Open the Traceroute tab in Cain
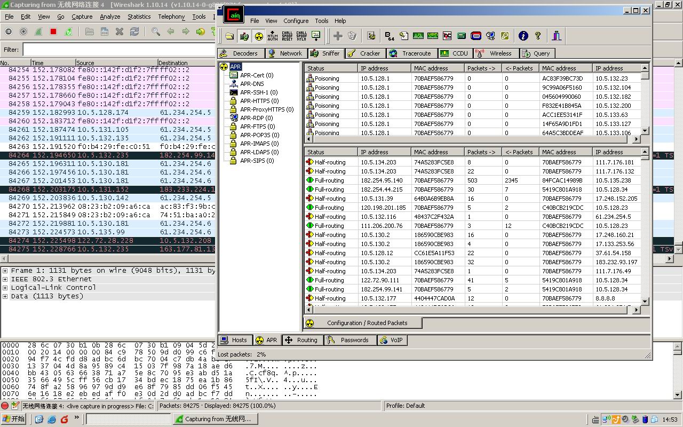This screenshot has width=683, height=427. pos(411,53)
